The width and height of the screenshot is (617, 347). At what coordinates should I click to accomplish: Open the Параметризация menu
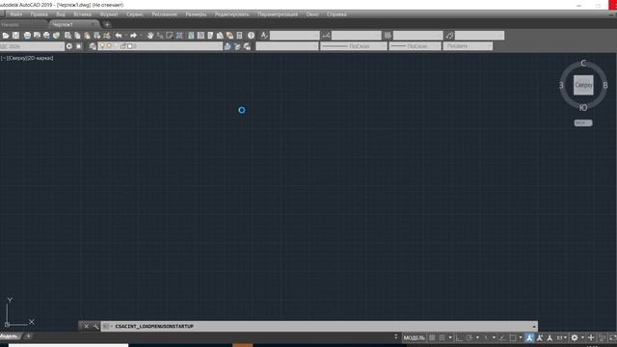(278, 14)
